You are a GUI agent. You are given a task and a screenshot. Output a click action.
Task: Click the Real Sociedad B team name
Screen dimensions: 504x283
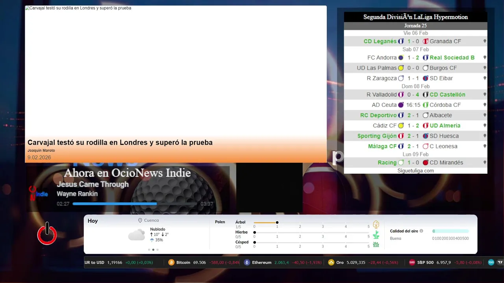tap(452, 58)
